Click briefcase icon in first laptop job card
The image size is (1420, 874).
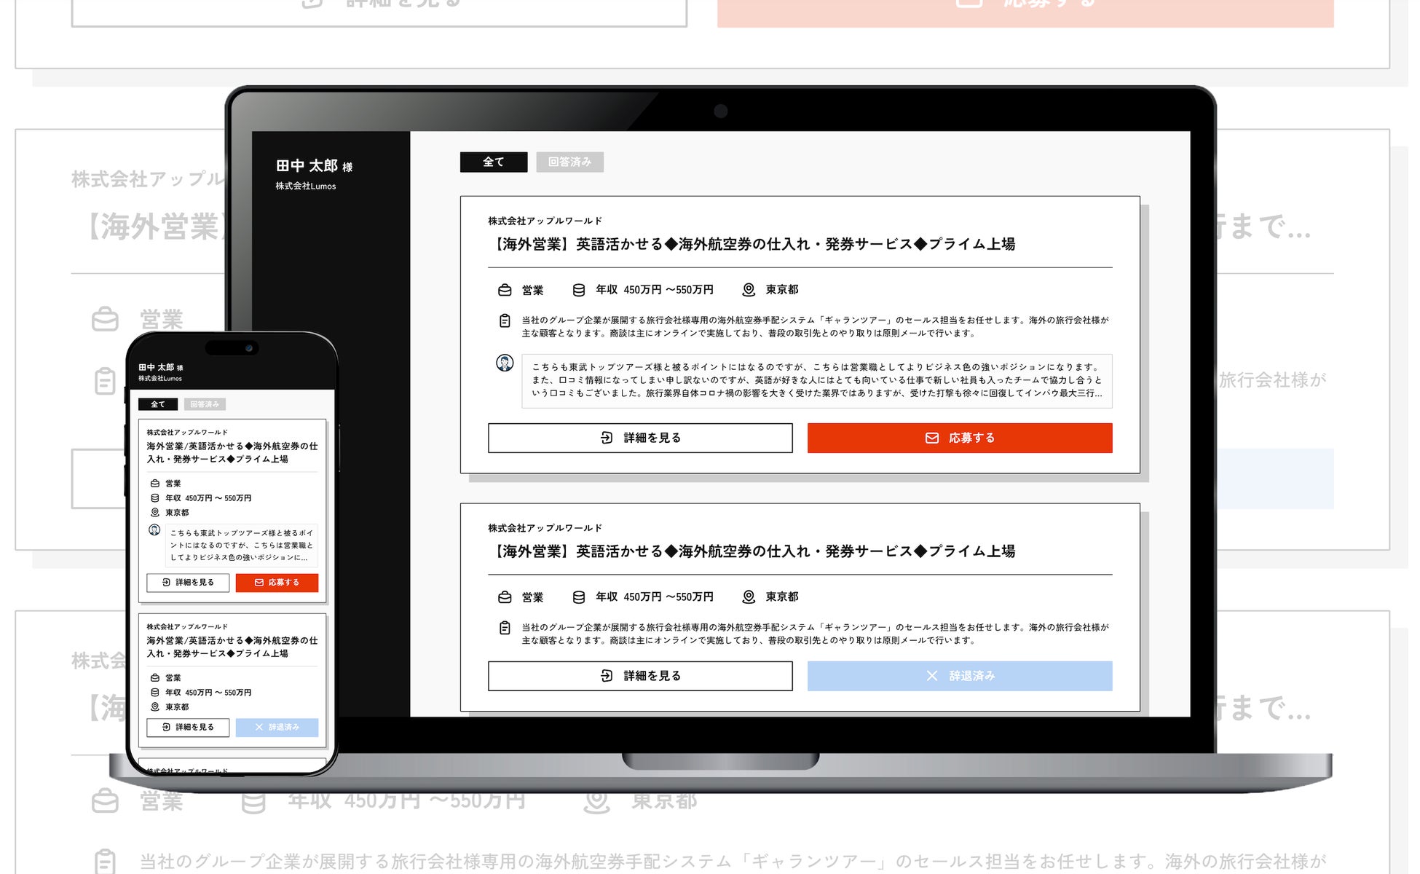coord(505,290)
